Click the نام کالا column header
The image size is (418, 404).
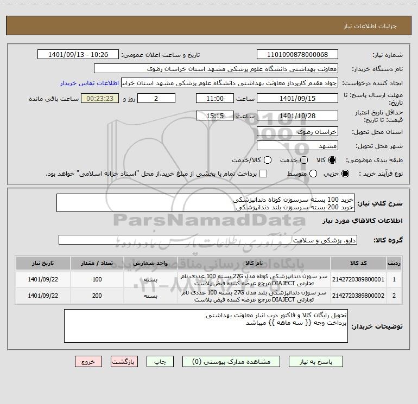click(x=254, y=263)
